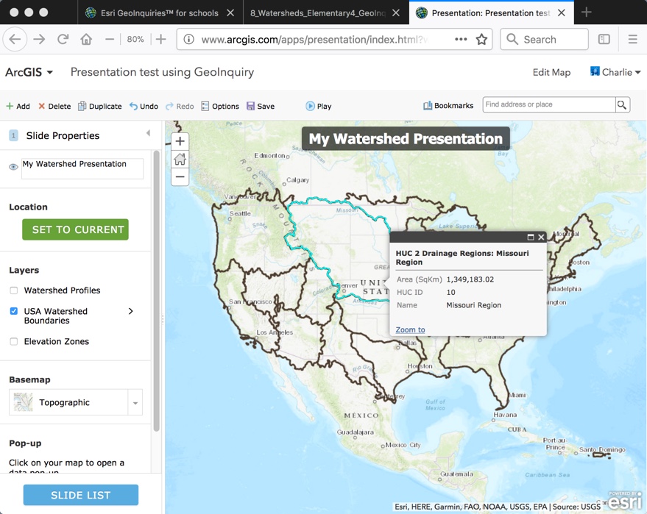Add a new slide
The height and width of the screenshot is (514, 647).
(18, 107)
